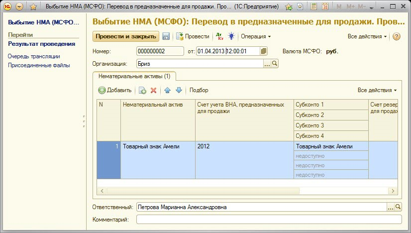
Task: Click the light bulb icon in toolbar
Action: click(x=231, y=37)
